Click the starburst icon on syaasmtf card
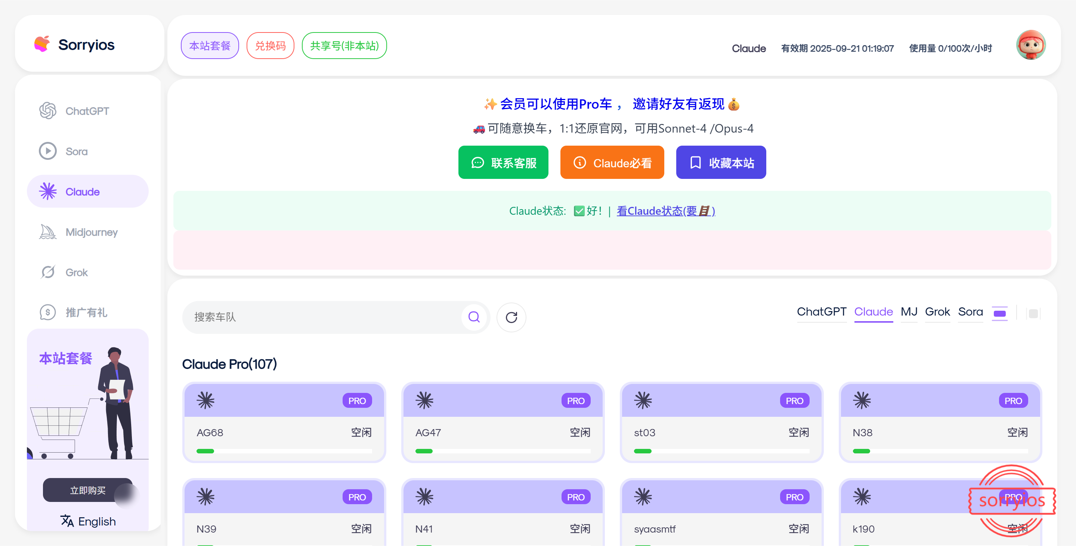This screenshot has height=546, width=1076. 643,497
